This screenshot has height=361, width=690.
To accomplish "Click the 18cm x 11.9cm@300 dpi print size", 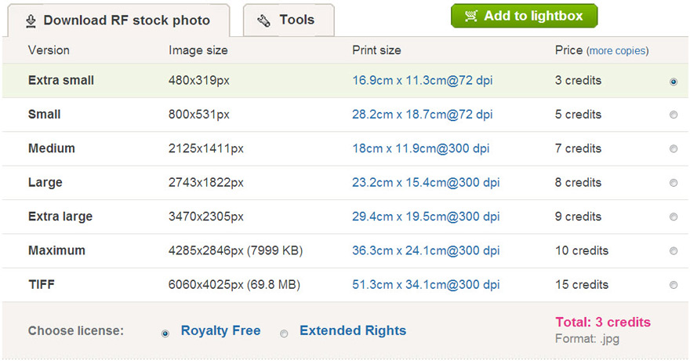I will point(421,148).
